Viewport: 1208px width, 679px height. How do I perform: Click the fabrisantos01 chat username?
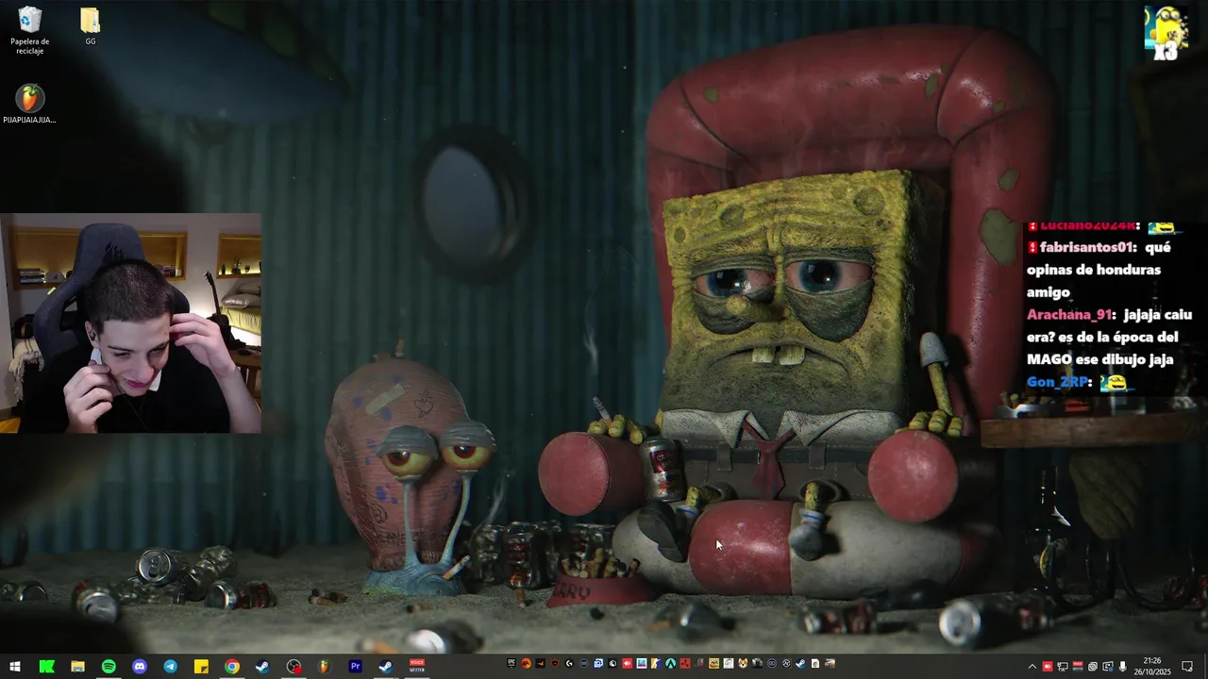(1087, 247)
